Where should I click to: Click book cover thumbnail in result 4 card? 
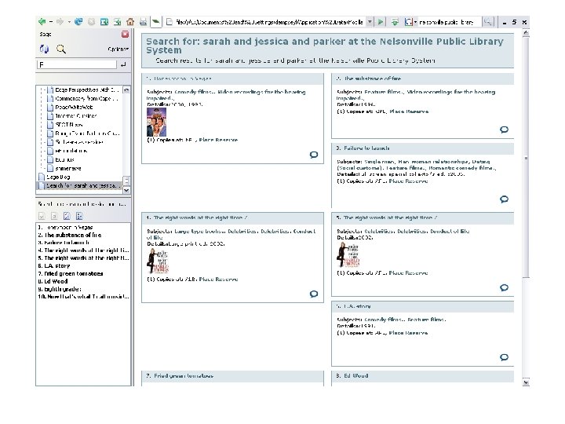[x=158, y=261]
